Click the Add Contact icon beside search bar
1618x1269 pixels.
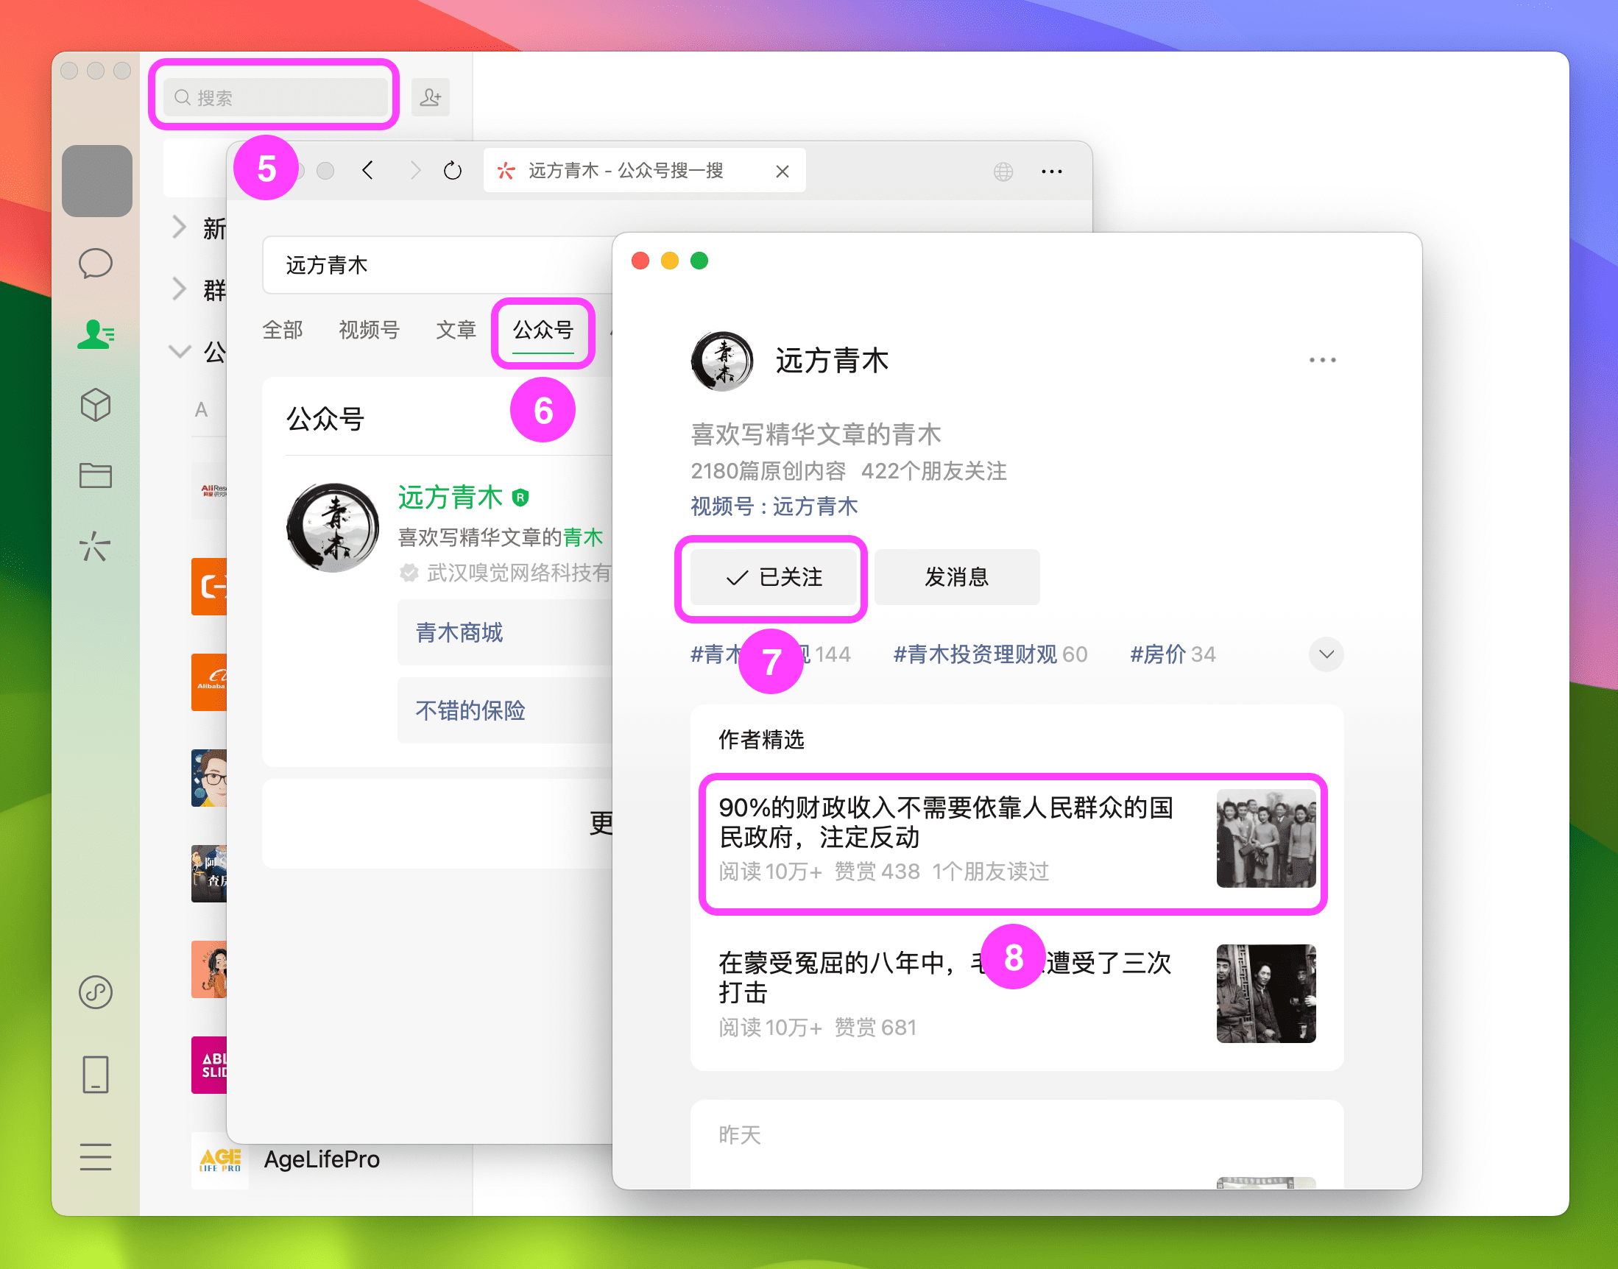click(431, 96)
